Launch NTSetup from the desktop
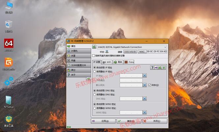The height and width of the screenshot is (132, 219). [9, 102]
